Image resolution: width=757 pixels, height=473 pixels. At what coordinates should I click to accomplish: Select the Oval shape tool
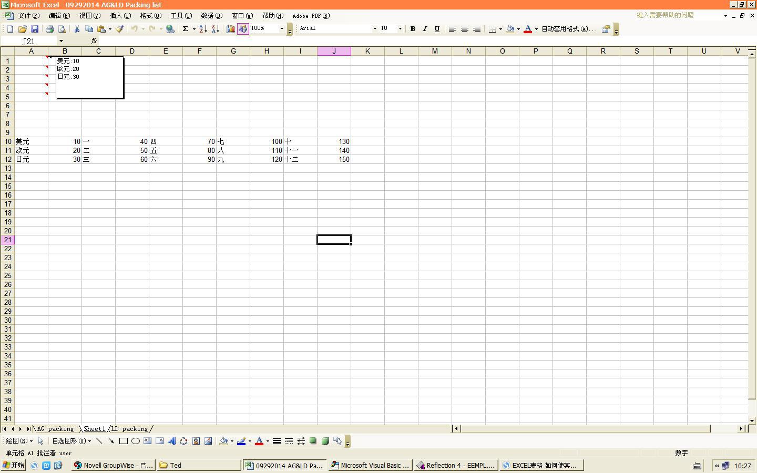pos(136,441)
